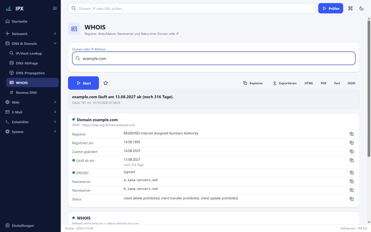Export result as Text
This screenshot has width=371, height=232.
(x=337, y=83)
